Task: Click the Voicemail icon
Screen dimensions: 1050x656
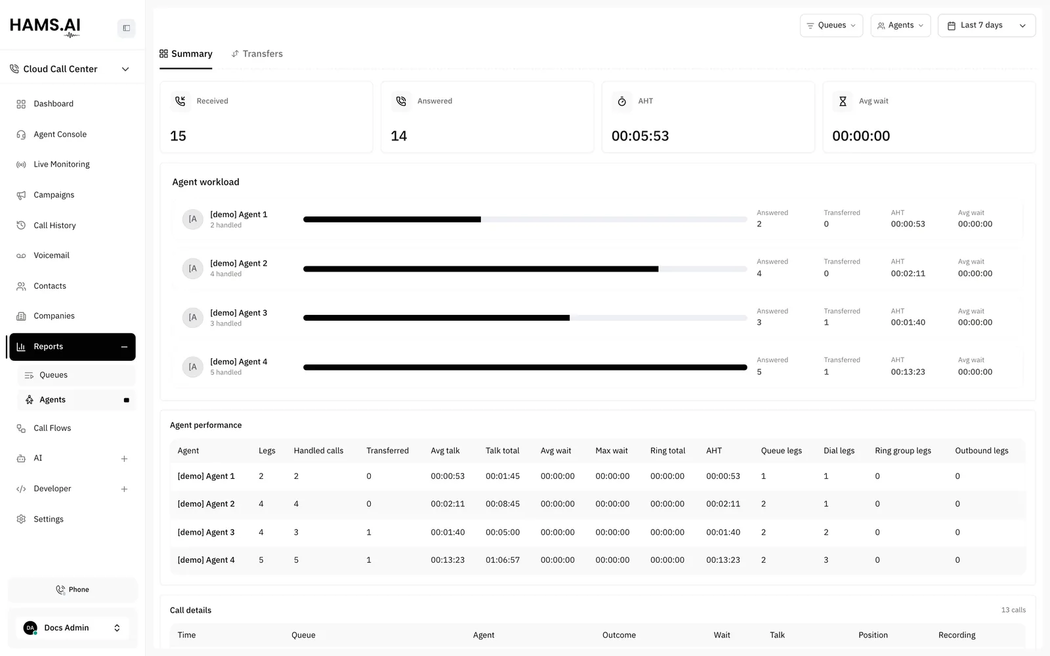Action: pos(21,256)
